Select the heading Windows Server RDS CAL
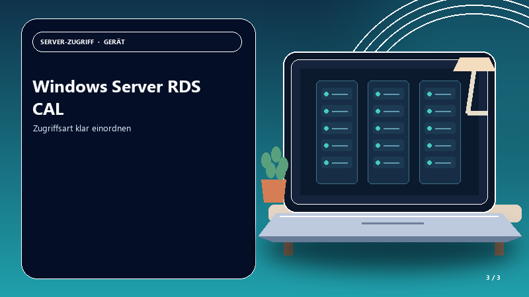Screen dimensions: 529x297 click(117, 98)
